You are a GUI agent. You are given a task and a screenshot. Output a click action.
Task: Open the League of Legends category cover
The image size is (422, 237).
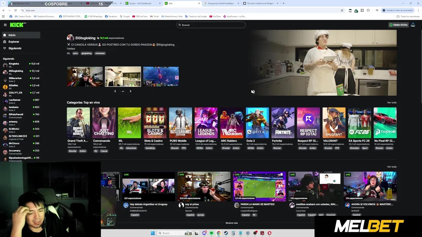[x=206, y=123]
